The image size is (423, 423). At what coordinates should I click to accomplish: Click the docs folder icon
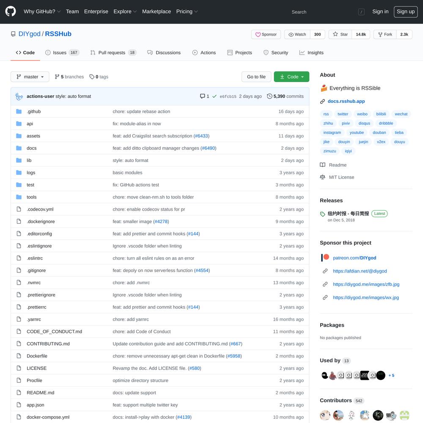[x=19, y=148]
